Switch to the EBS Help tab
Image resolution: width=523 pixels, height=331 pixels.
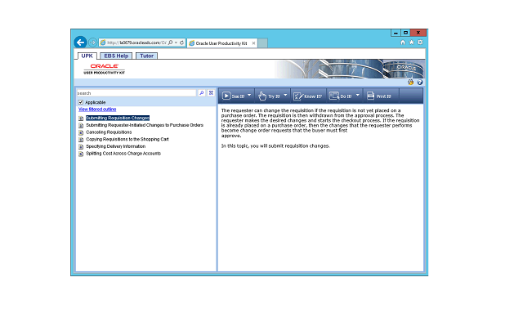(x=116, y=56)
